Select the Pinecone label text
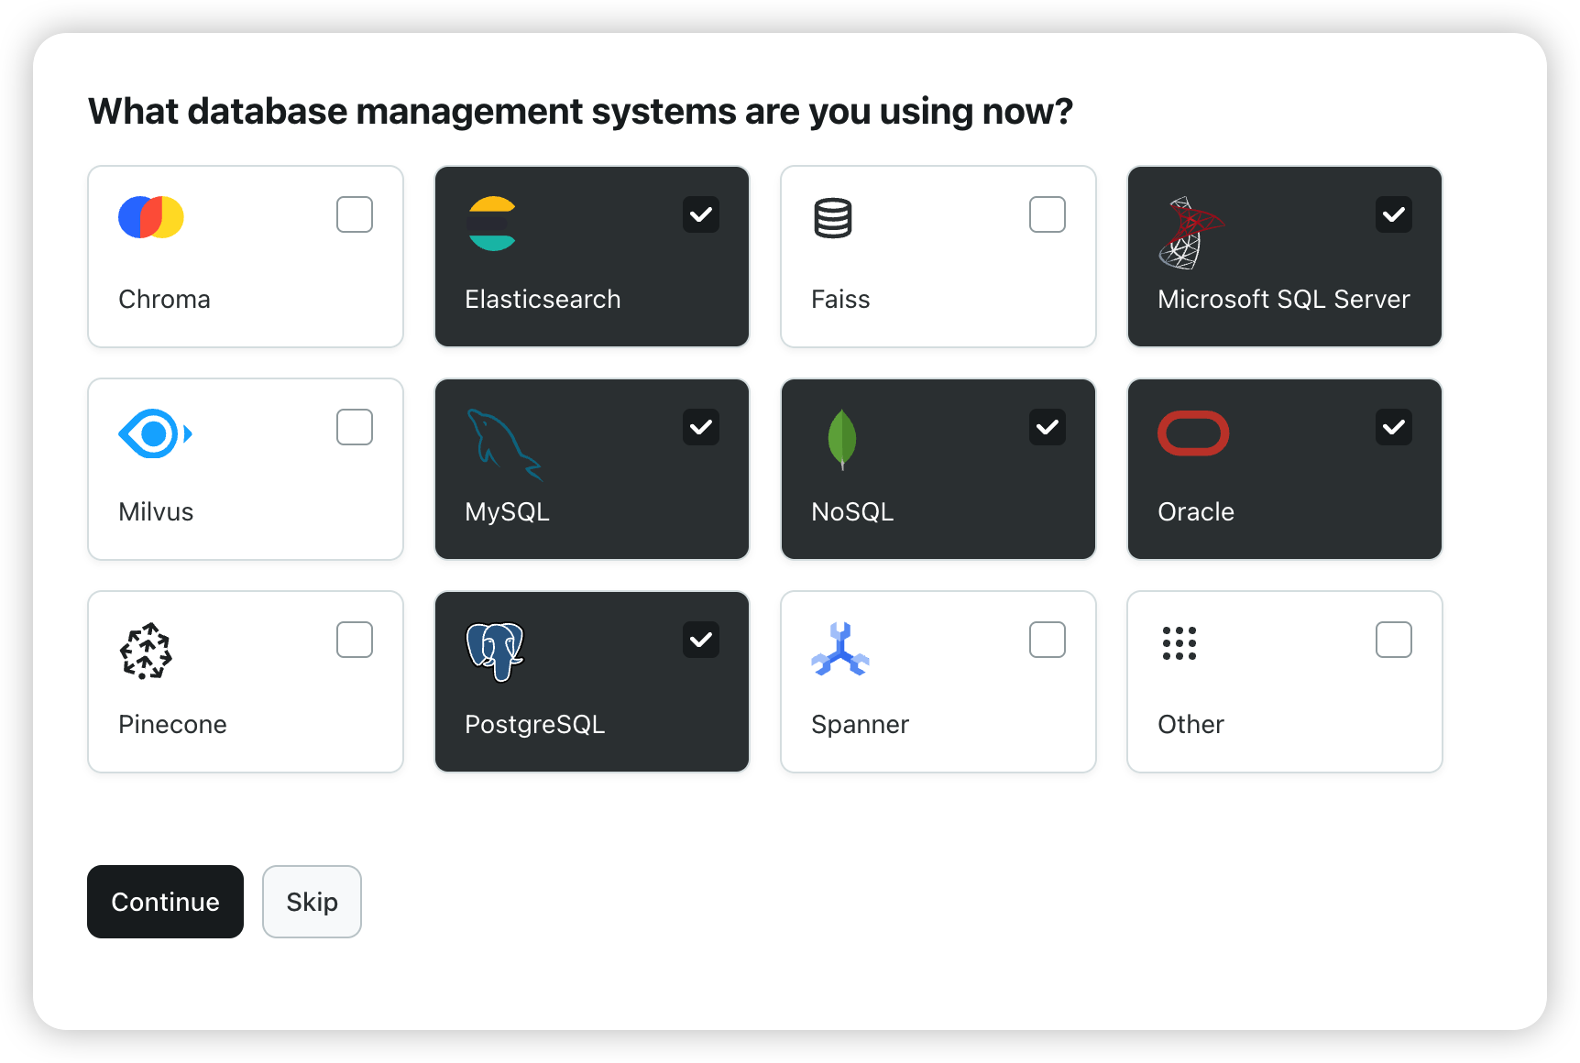 [172, 724]
